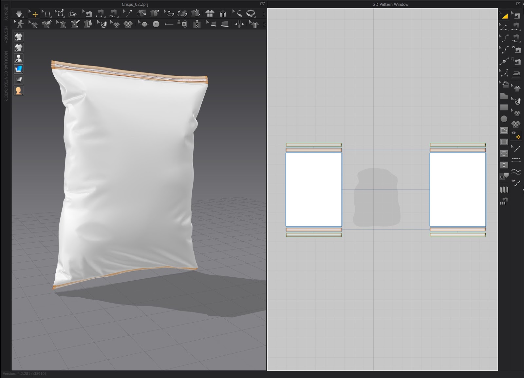Pick the solid Rectangle pattern tool
The width and height of the screenshot is (524, 378).
(x=504, y=108)
